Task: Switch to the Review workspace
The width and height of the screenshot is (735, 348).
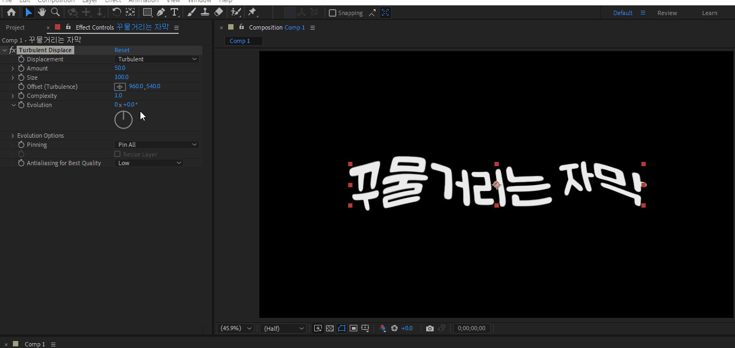Action: 667,13
